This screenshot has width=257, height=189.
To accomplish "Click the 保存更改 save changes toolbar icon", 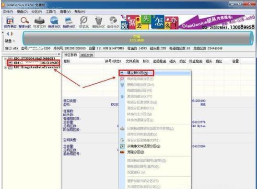I will [x=10, y=22].
